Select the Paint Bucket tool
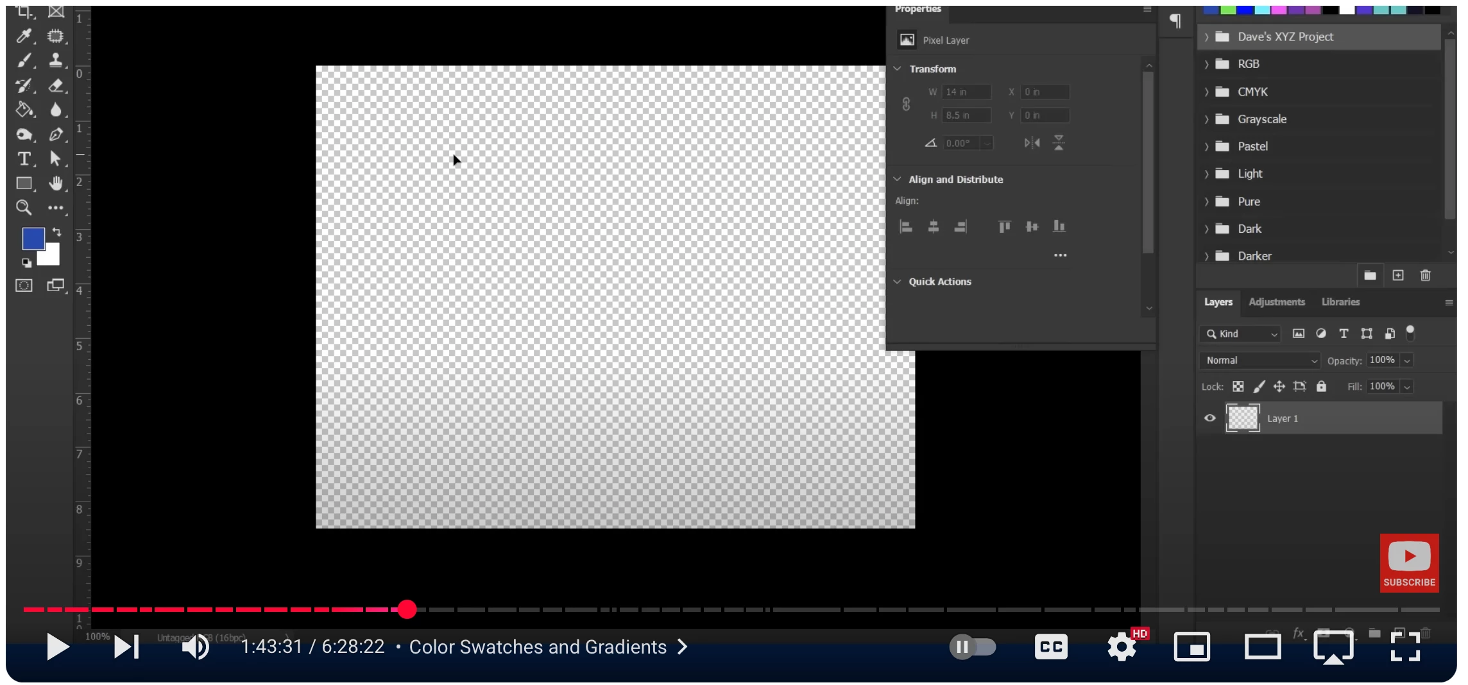The width and height of the screenshot is (1468, 685). pyautogui.click(x=24, y=110)
